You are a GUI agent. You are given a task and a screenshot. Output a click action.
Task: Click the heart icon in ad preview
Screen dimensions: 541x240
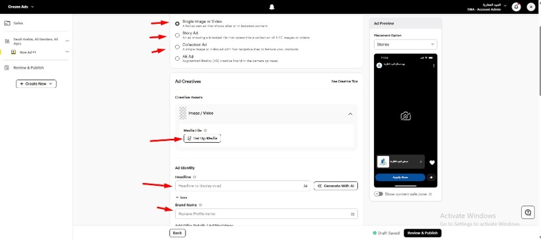click(432, 163)
